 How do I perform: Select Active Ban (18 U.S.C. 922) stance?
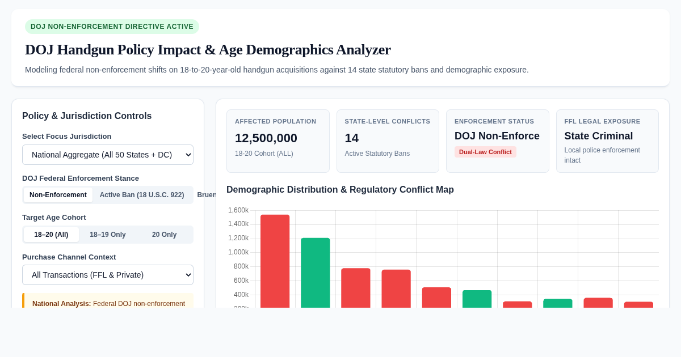[x=142, y=195]
